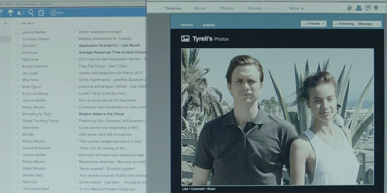This screenshot has width=387, height=193.
Task: Create new email with New button
Action: pos(57,13)
